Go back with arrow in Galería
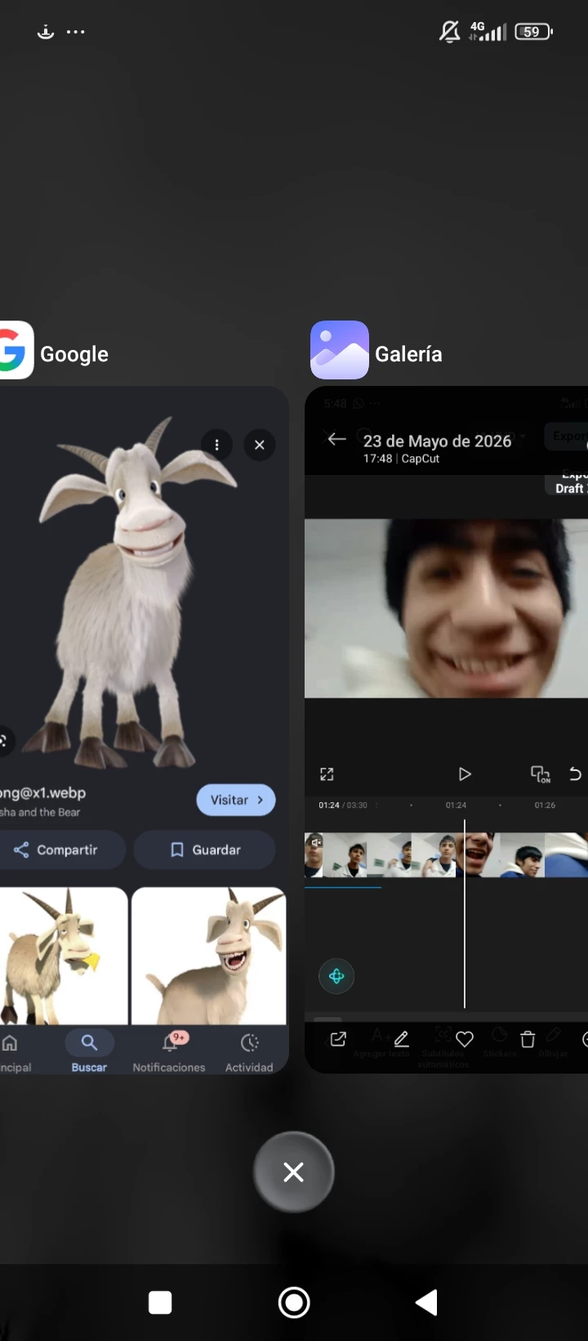 pos(336,439)
